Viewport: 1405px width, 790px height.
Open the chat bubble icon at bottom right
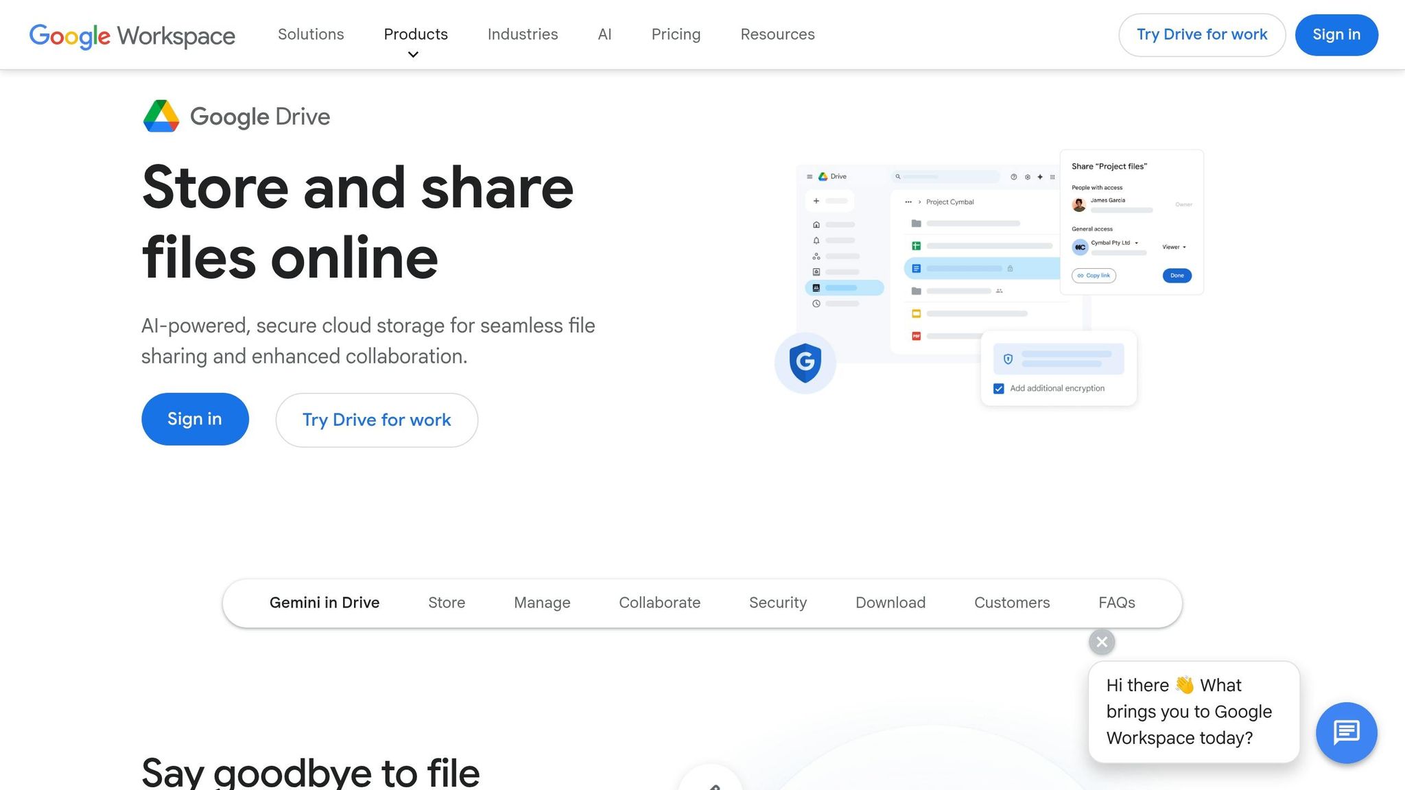pos(1347,732)
